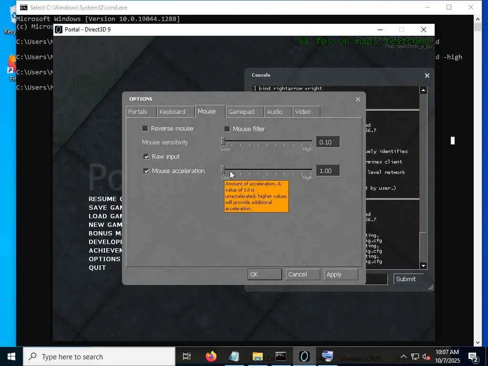Click the Portal window title bar icon

point(59,30)
